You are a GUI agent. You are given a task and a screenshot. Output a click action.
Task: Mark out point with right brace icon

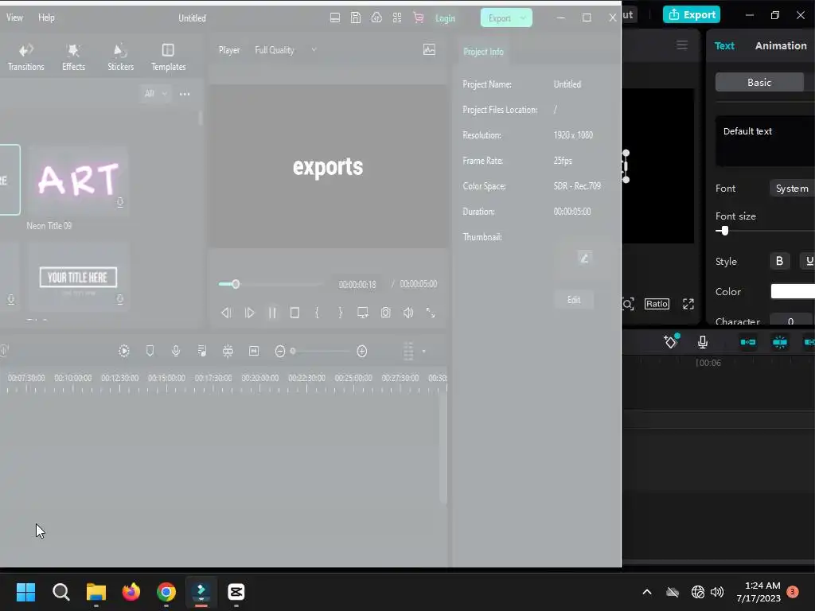[x=340, y=313]
